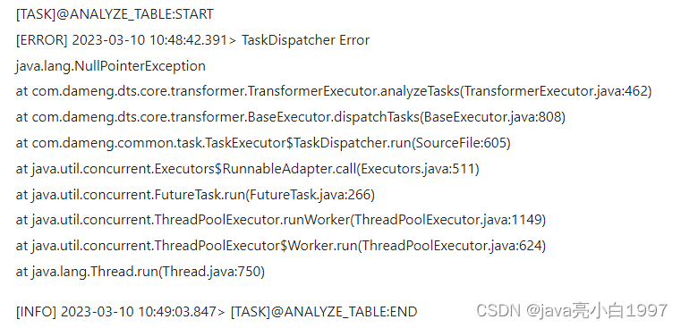The image size is (681, 328).
Task: Click the [TASK]@ANALYZE_TABLE:START line
Action: pos(115,14)
